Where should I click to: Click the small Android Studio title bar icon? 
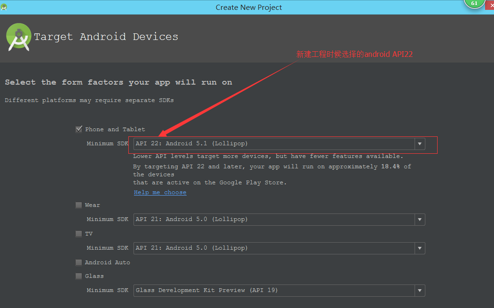pyautogui.click(x=4, y=7)
